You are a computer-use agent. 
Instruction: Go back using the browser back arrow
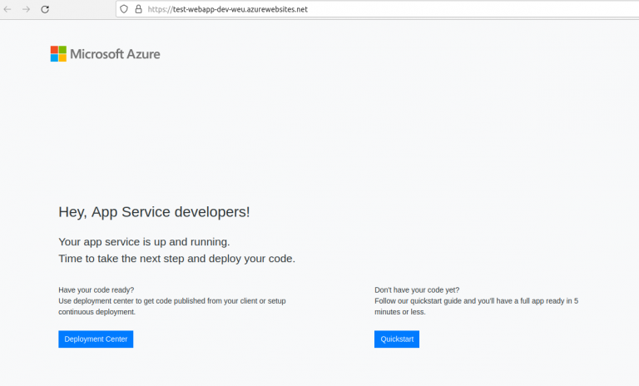click(x=8, y=9)
